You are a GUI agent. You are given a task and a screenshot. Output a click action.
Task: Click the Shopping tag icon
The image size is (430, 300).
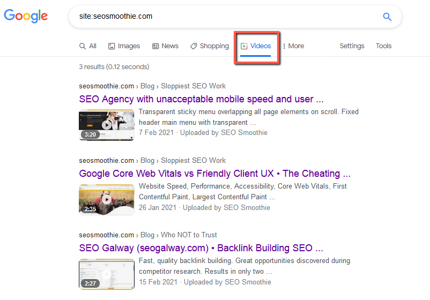194,46
